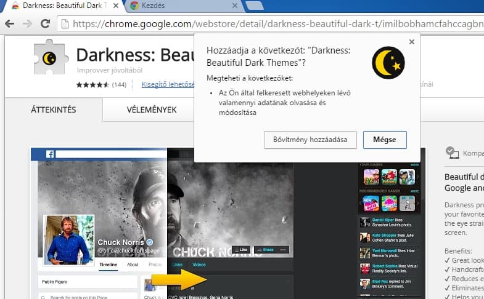
Task: Click the Improvver jóvoltából developer text
Action: pyautogui.click(x=110, y=70)
